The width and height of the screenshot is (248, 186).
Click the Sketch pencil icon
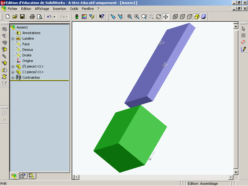click(x=243, y=49)
